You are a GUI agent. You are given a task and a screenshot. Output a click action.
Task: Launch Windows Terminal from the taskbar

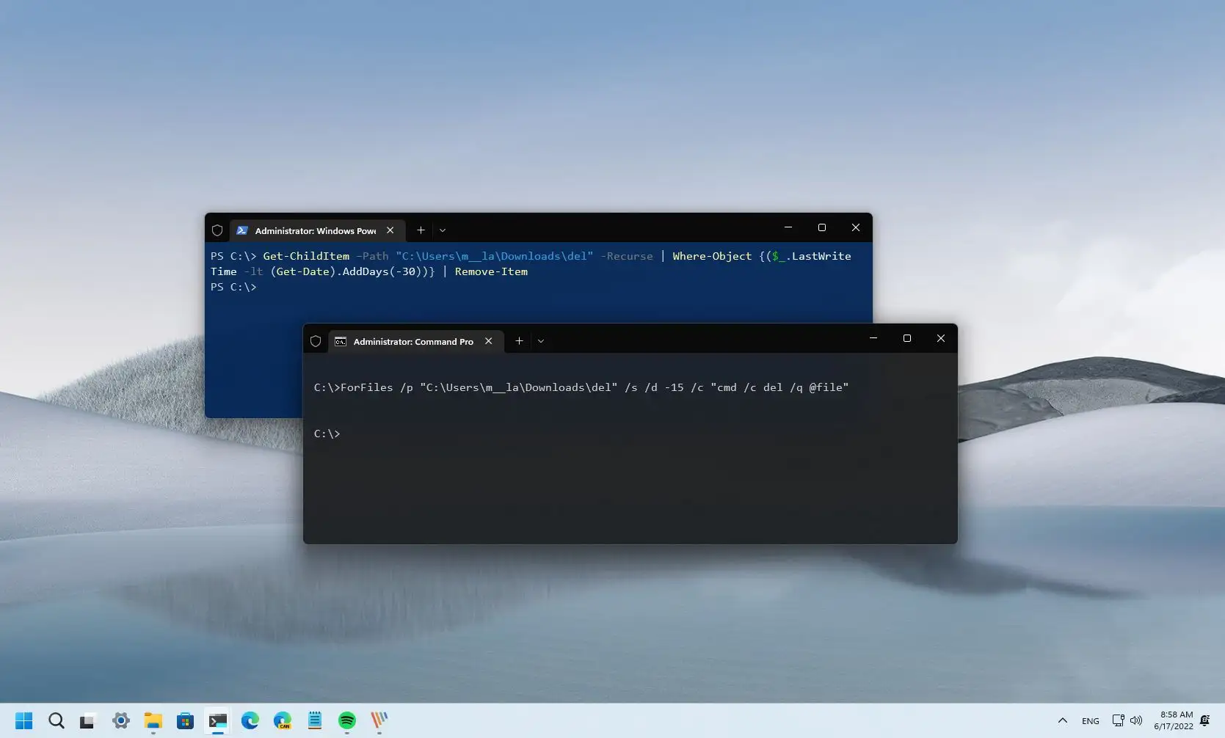[x=217, y=721]
